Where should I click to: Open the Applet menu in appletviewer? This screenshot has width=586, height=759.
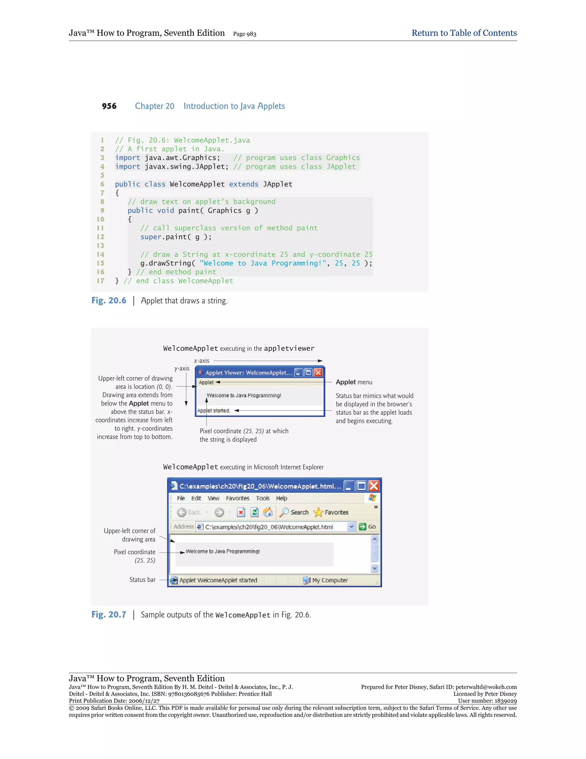[206, 382]
